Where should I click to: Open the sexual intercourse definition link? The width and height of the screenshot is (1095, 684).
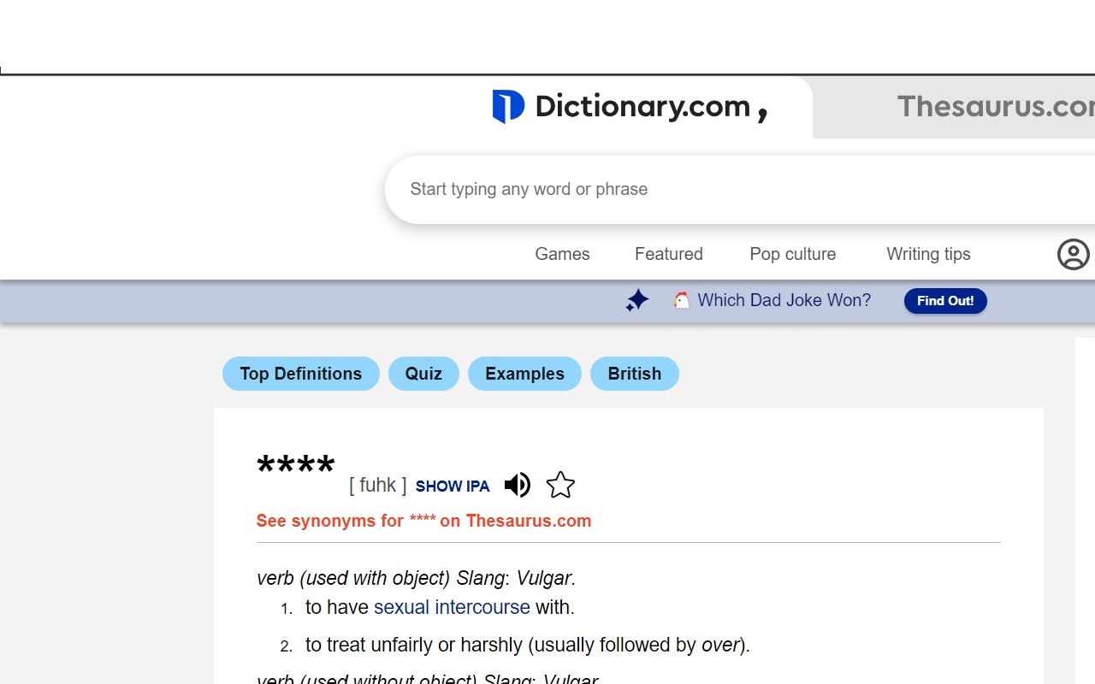click(x=452, y=607)
